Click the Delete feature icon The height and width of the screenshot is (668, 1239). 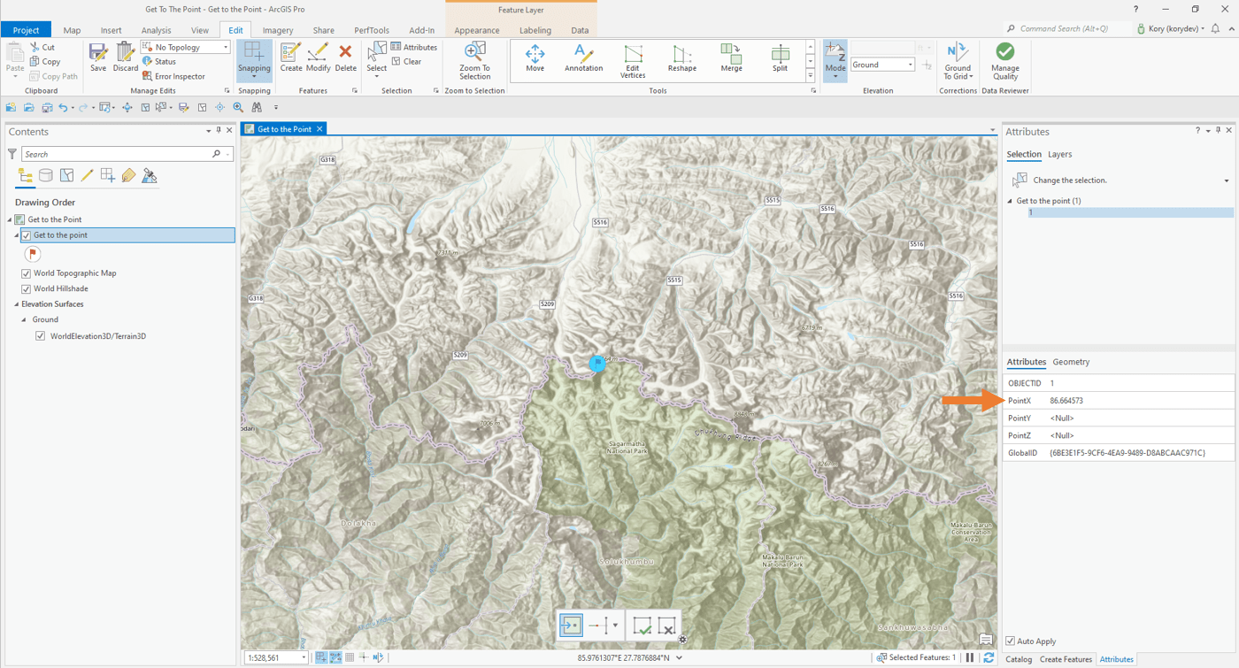[345, 58]
